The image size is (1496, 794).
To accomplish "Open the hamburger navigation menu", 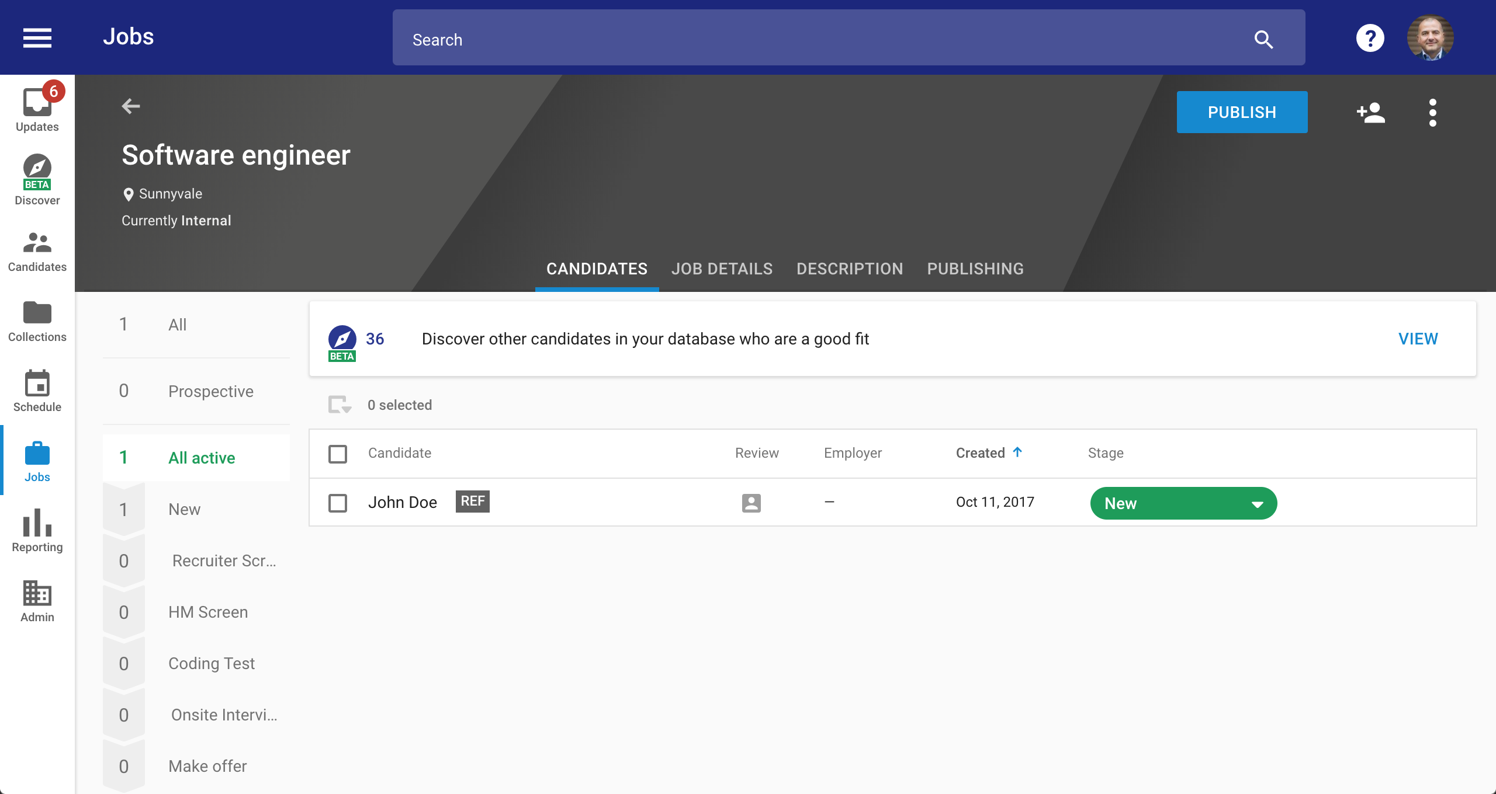I will tap(37, 38).
